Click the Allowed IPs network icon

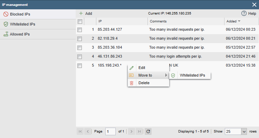click(6, 34)
